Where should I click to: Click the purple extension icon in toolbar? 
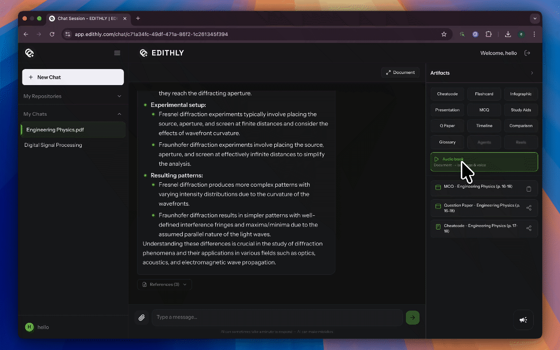(x=475, y=35)
